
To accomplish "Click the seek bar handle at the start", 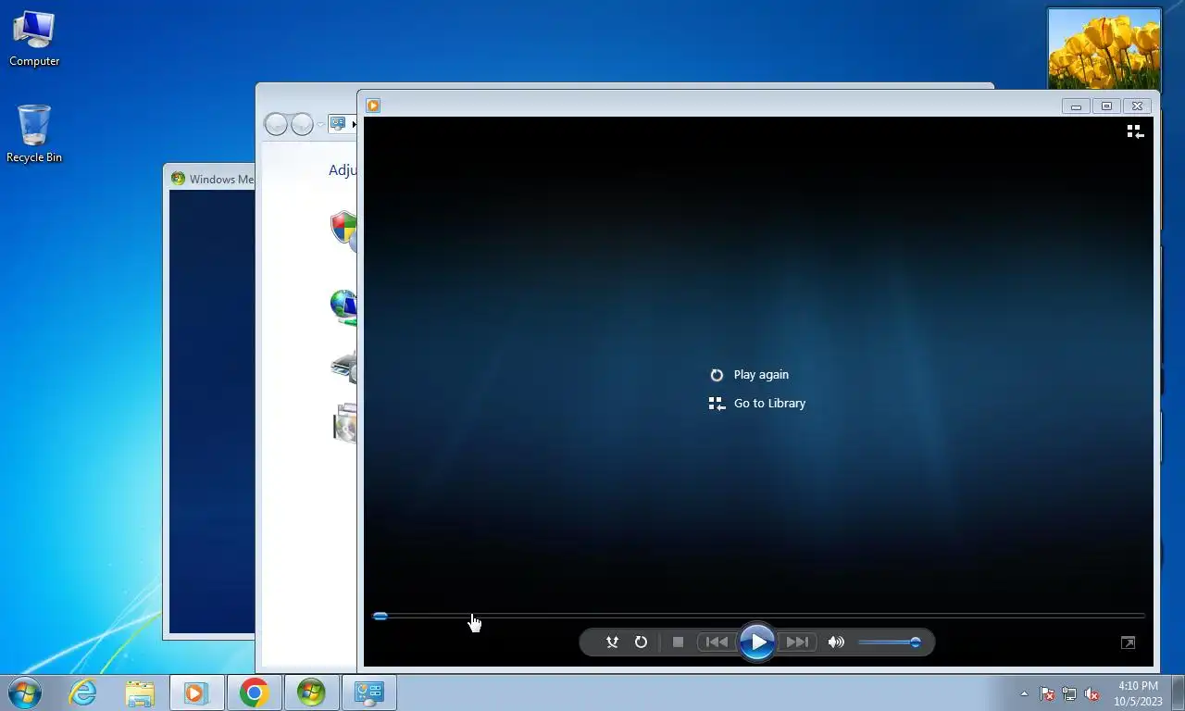I will [x=380, y=616].
